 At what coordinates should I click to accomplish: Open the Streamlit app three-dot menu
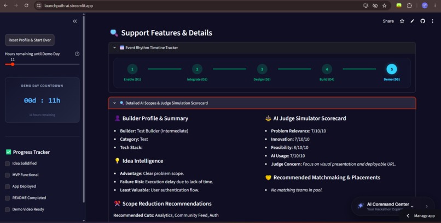(433, 21)
